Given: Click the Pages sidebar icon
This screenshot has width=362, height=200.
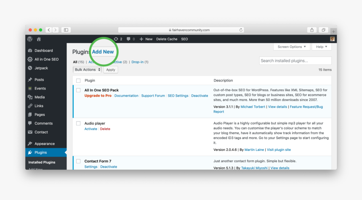Looking at the screenshot, I should (30, 115).
